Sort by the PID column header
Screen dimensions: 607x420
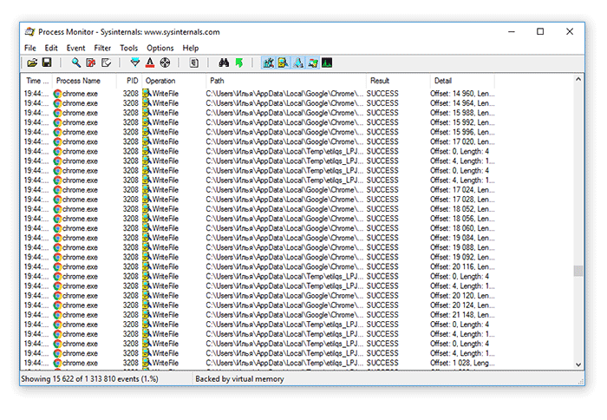pos(129,81)
